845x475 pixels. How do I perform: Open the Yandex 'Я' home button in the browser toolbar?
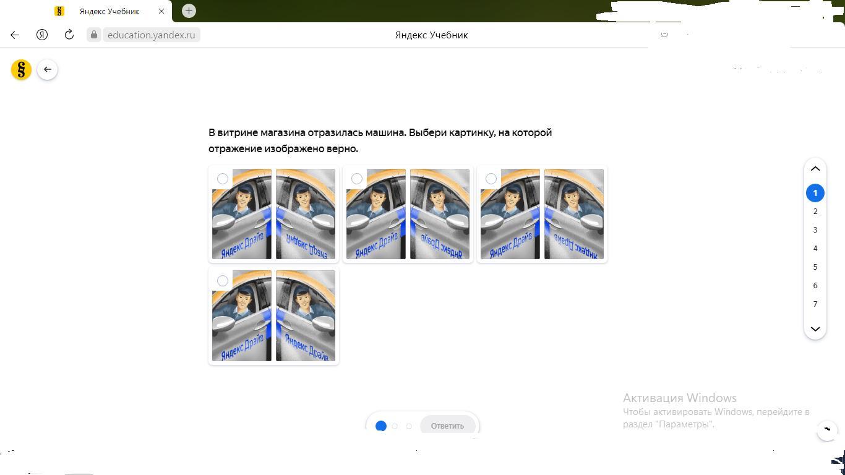click(42, 35)
